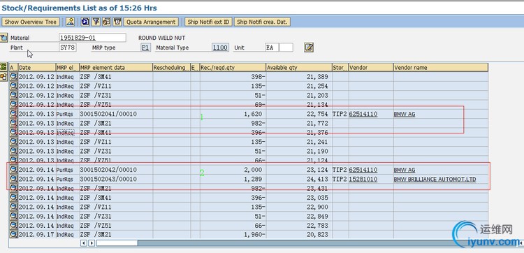Open vendor link 15281010
The width and height of the screenshot is (524, 253).
363,179
